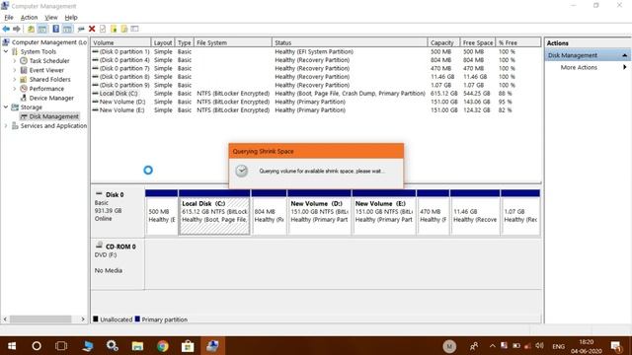Open the Action menu

29,18
